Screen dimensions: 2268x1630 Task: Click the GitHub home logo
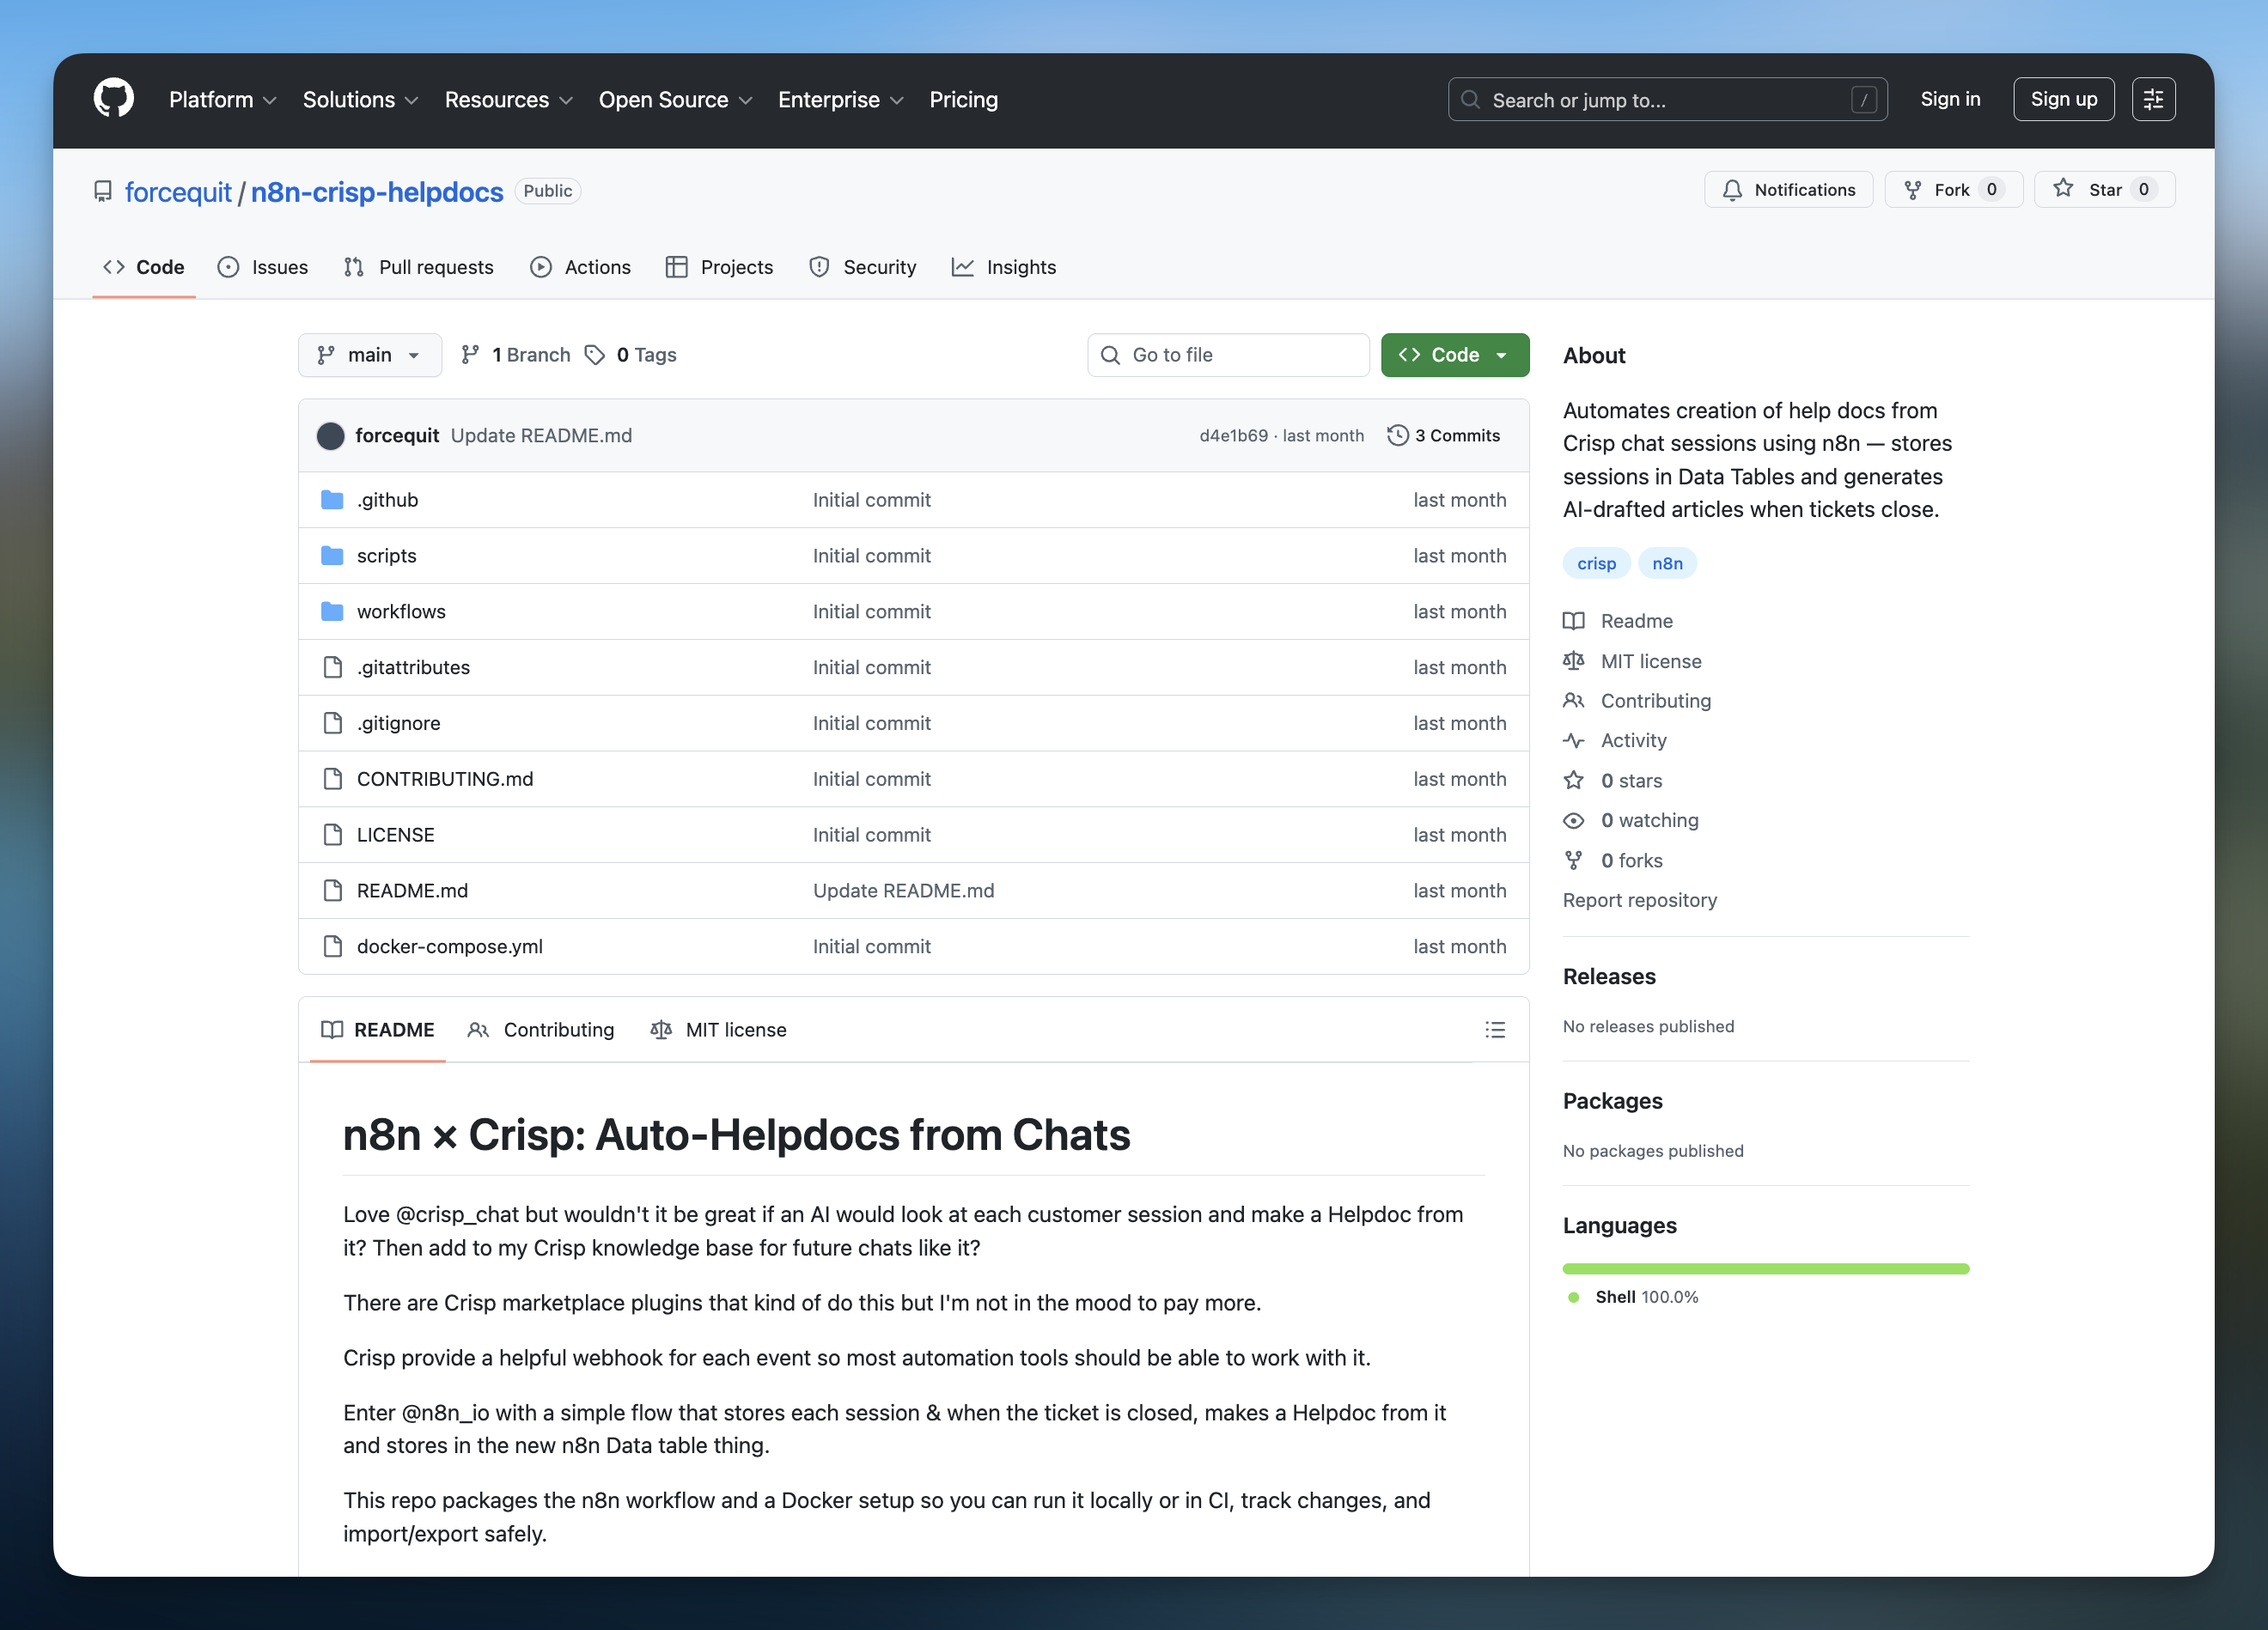(x=112, y=98)
